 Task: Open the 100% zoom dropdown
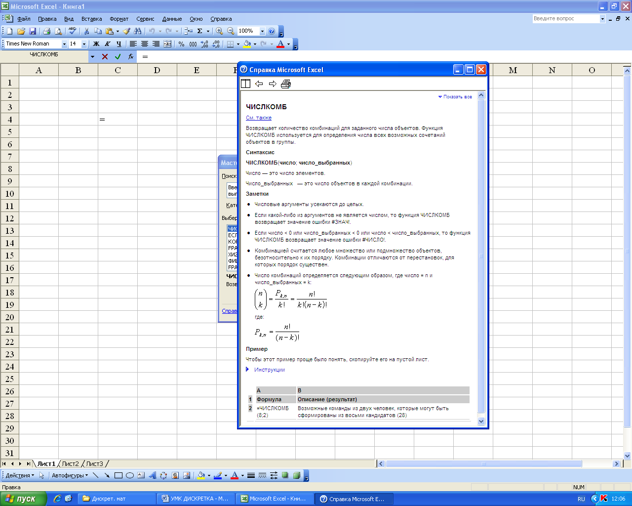262,31
